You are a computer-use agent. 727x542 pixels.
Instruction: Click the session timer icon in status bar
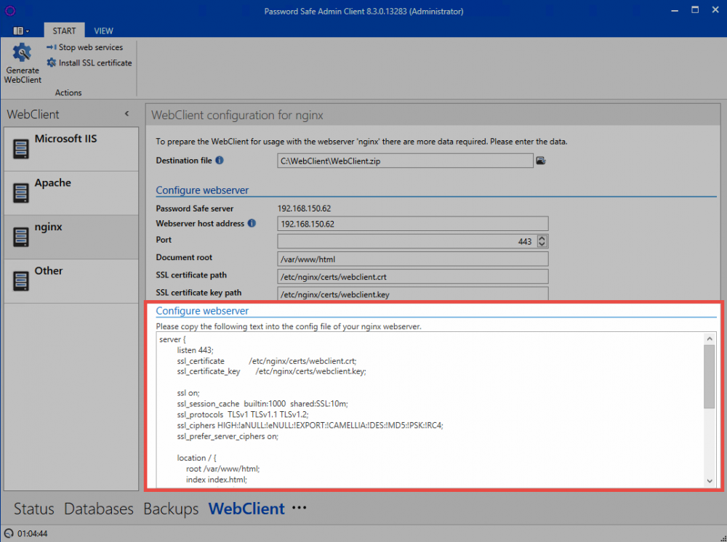pyautogui.click(x=9, y=533)
